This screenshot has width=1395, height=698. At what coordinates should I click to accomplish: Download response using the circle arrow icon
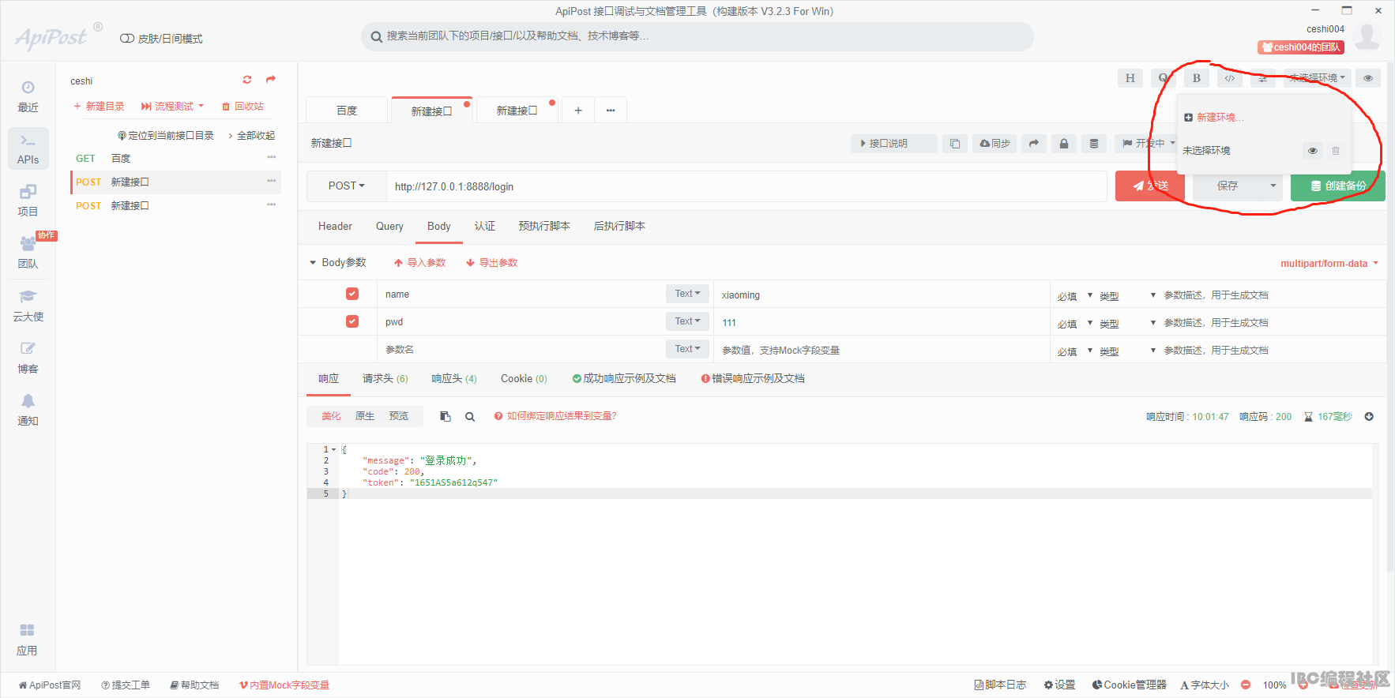[1369, 416]
